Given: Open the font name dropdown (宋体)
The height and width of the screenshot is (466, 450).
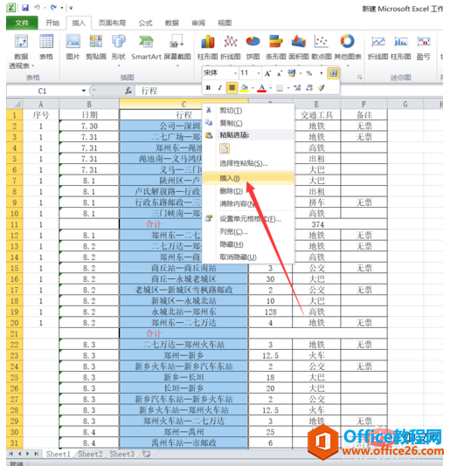Looking at the screenshot, I should coord(235,73).
